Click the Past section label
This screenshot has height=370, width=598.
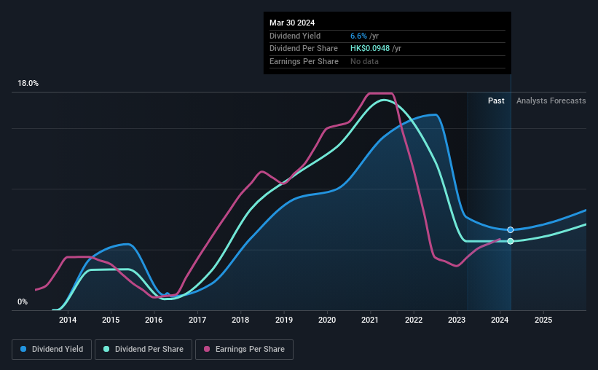point(496,101)
